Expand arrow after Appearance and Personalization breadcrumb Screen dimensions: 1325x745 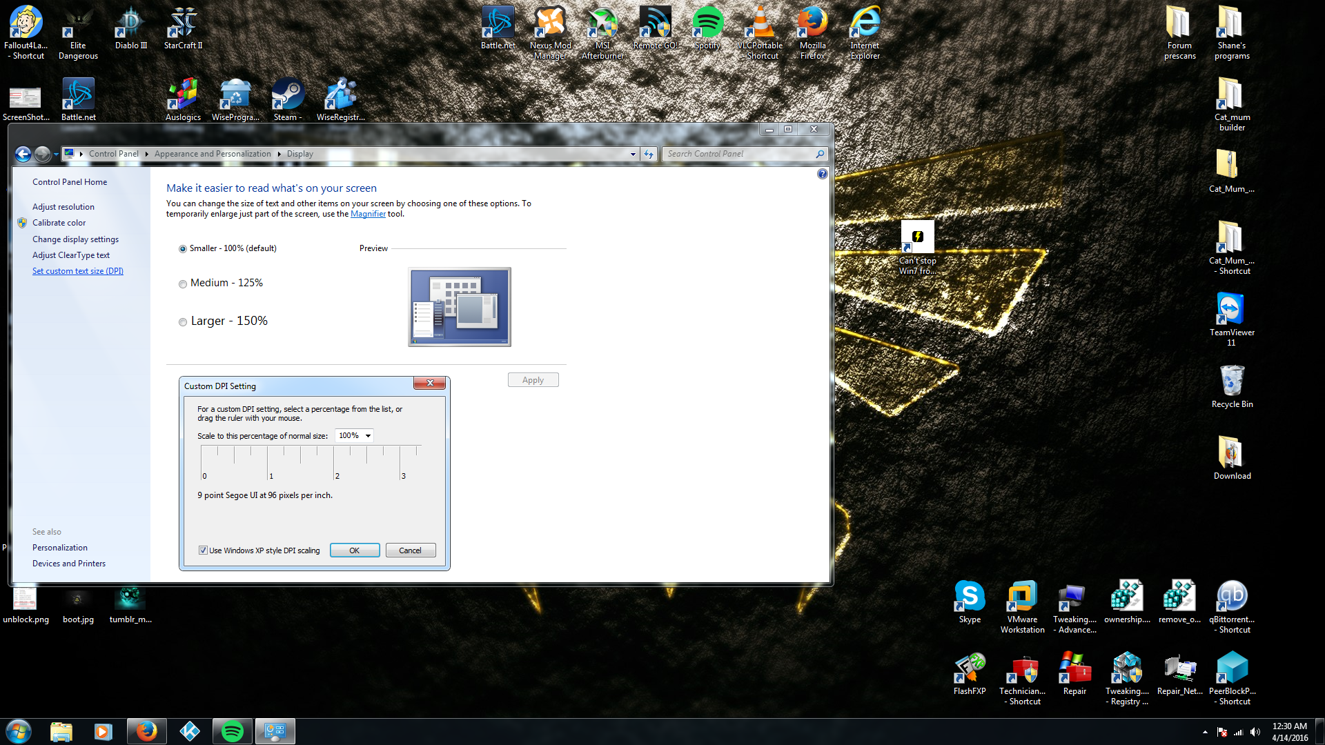pos(279,154)
